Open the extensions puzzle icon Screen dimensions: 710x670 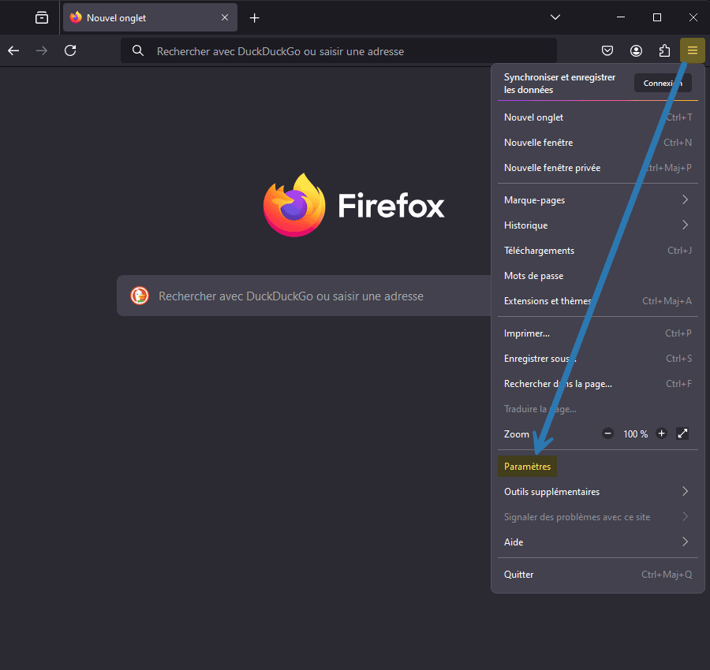point(664,50)
